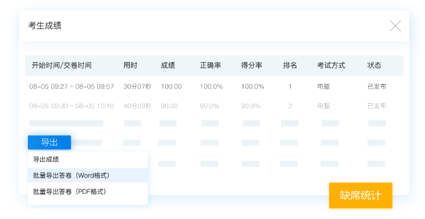This screenshot has height=219, width=425.
Task: Click the 用时 column header
Action: pyautogui.click(x=130, y=65)
